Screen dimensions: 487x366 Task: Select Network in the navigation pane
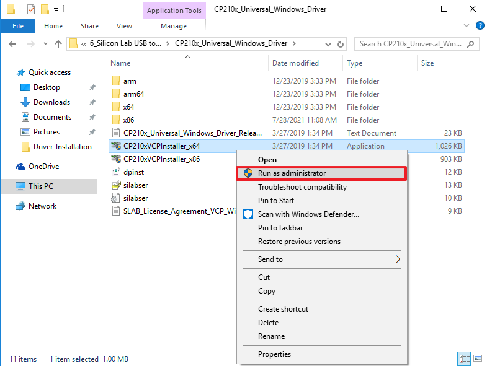tap(43, 206)
